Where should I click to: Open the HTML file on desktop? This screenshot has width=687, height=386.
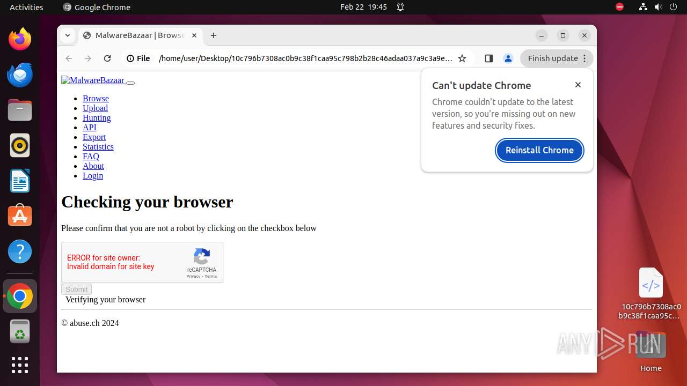click(651, 293)
